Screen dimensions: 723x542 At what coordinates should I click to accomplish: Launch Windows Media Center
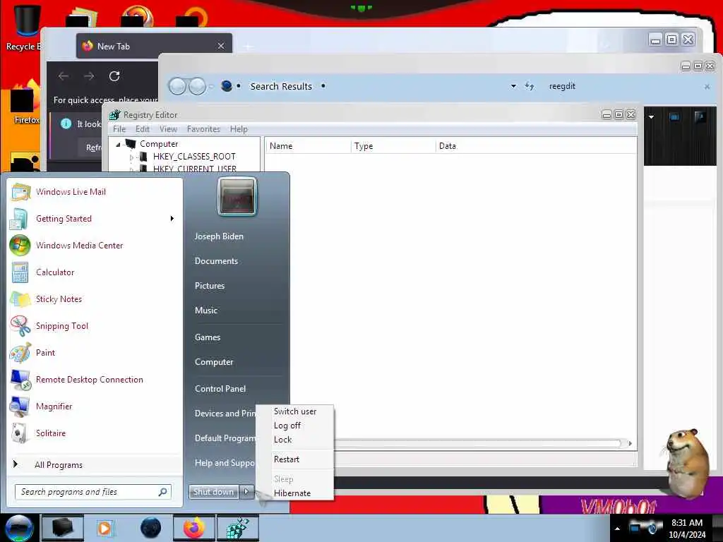tap(95, 245)
